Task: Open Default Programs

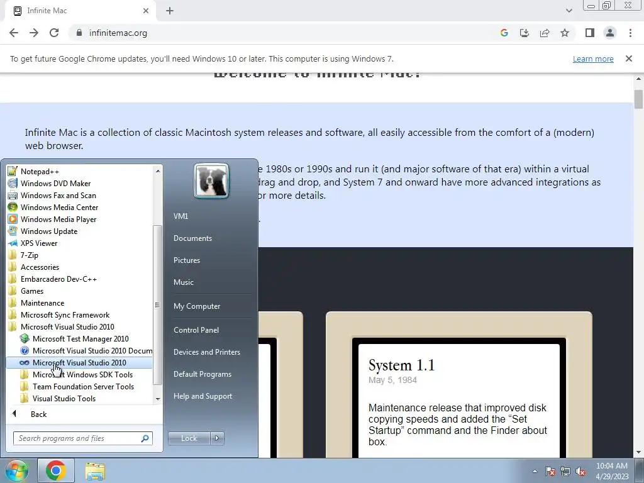Action: [x=202, y=374]
